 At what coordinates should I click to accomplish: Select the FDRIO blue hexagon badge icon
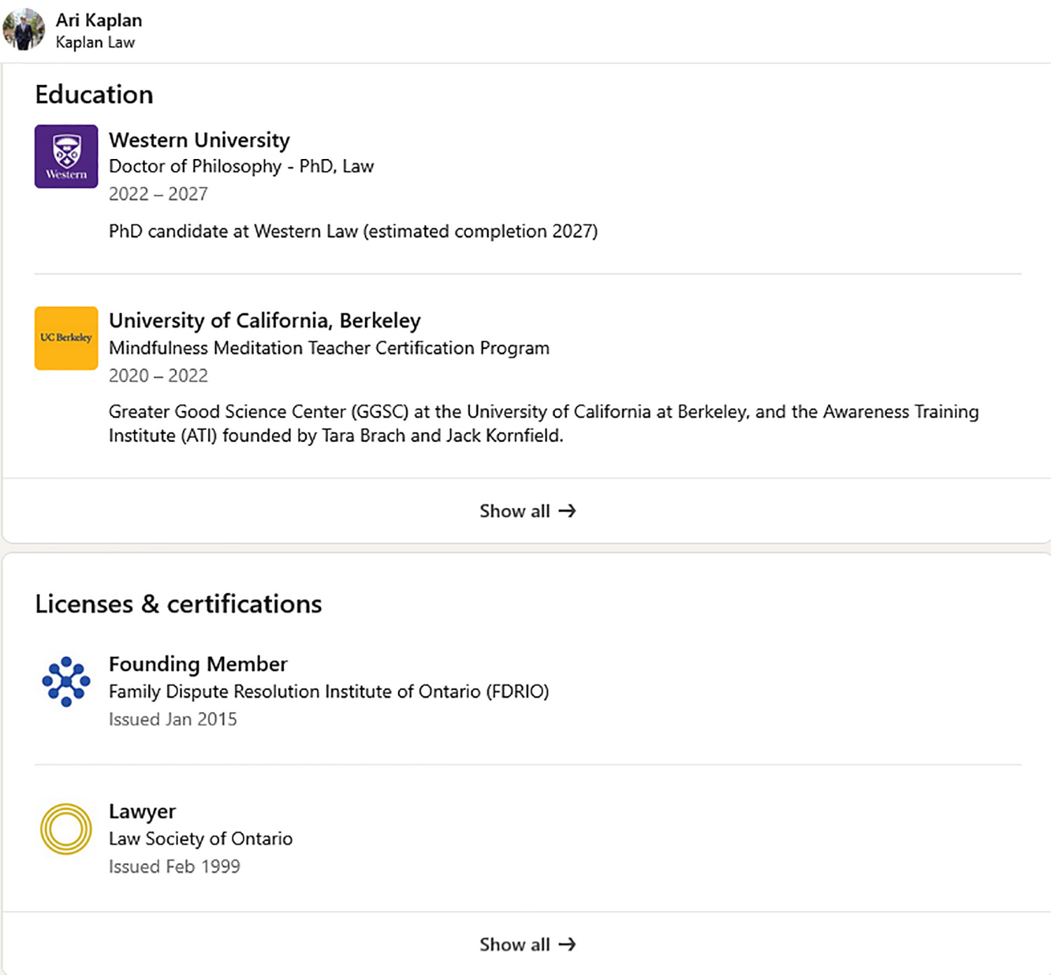(x=66, y=681)
